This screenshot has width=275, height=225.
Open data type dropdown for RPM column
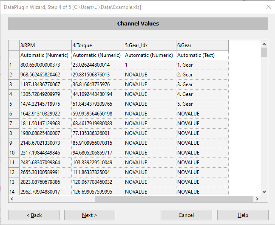45,55
